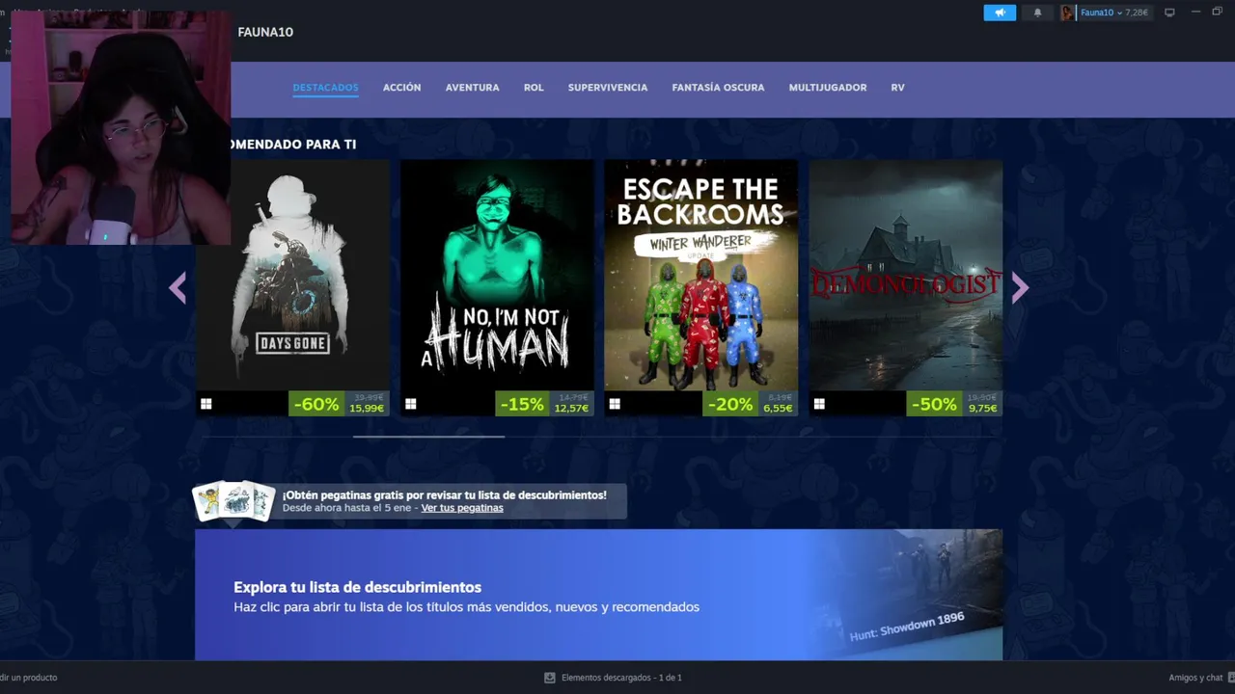Viewport: 1235px width, 694px height.
Task: Click Windows icon under Escape the Backrooms
Action: pyautogui.click(x=615, y=404)
